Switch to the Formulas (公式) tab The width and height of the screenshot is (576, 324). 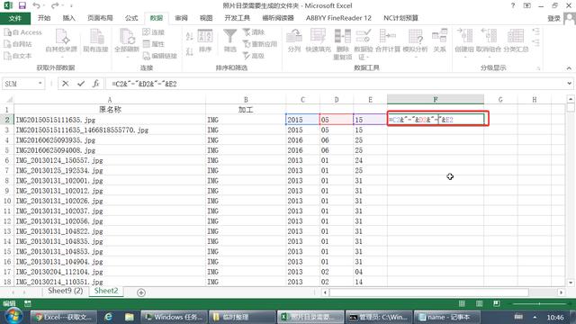pyautogui.click(x=131, y=18)
